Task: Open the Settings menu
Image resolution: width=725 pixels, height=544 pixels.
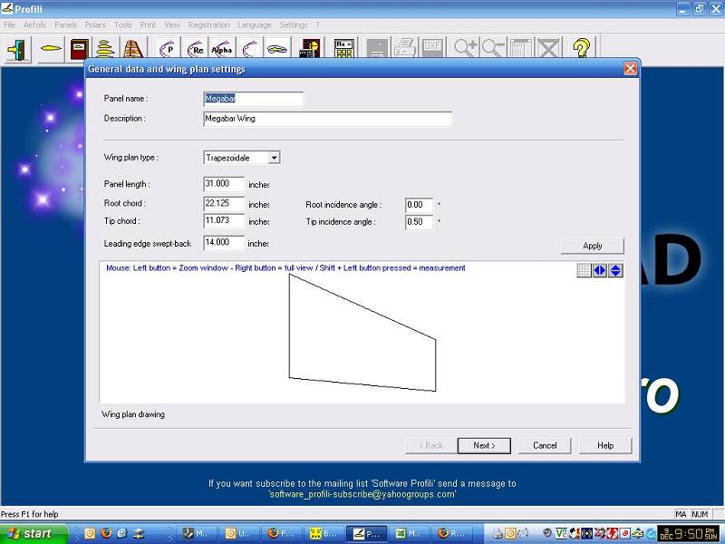Action: (293, 25)
